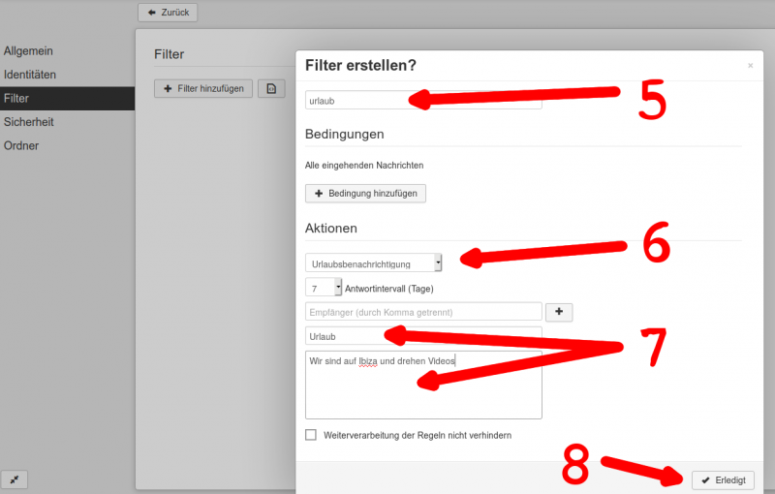This screenshot has width=775, height=494.
Task: Click the collapse arrows icon at bottom left
Action: [x=15, y=479]
